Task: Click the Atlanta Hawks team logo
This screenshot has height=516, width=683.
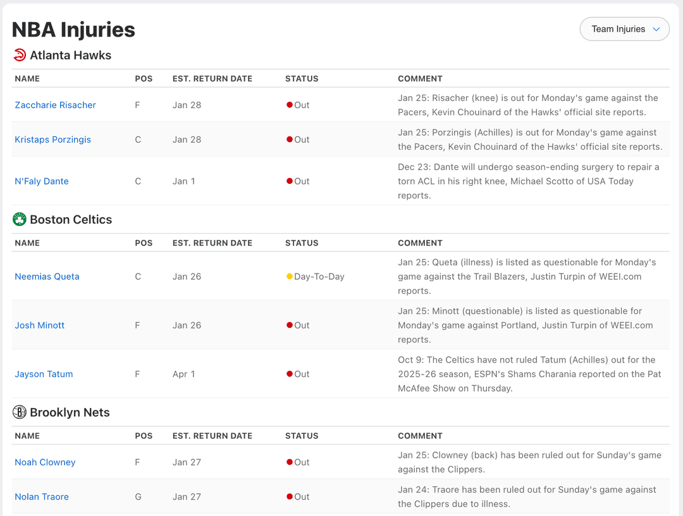Action: [20, 55]
